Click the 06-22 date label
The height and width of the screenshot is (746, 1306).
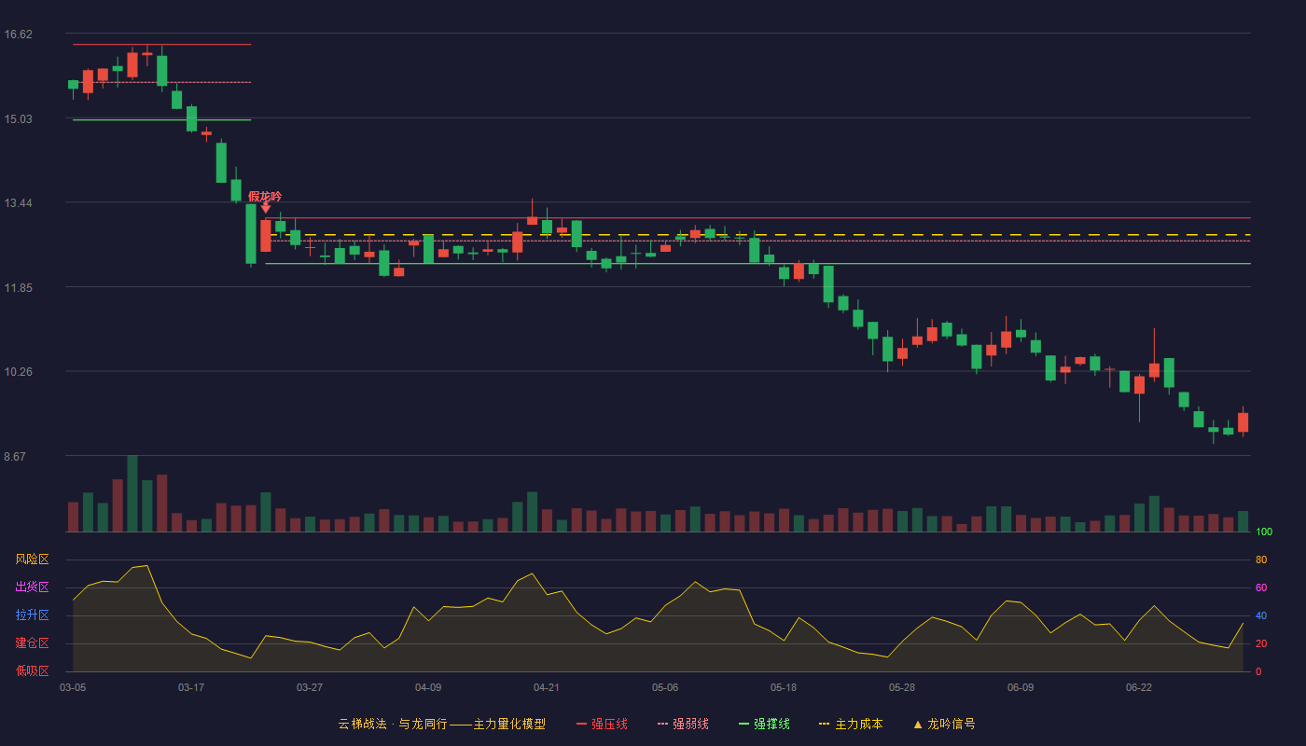(1139, 687)
